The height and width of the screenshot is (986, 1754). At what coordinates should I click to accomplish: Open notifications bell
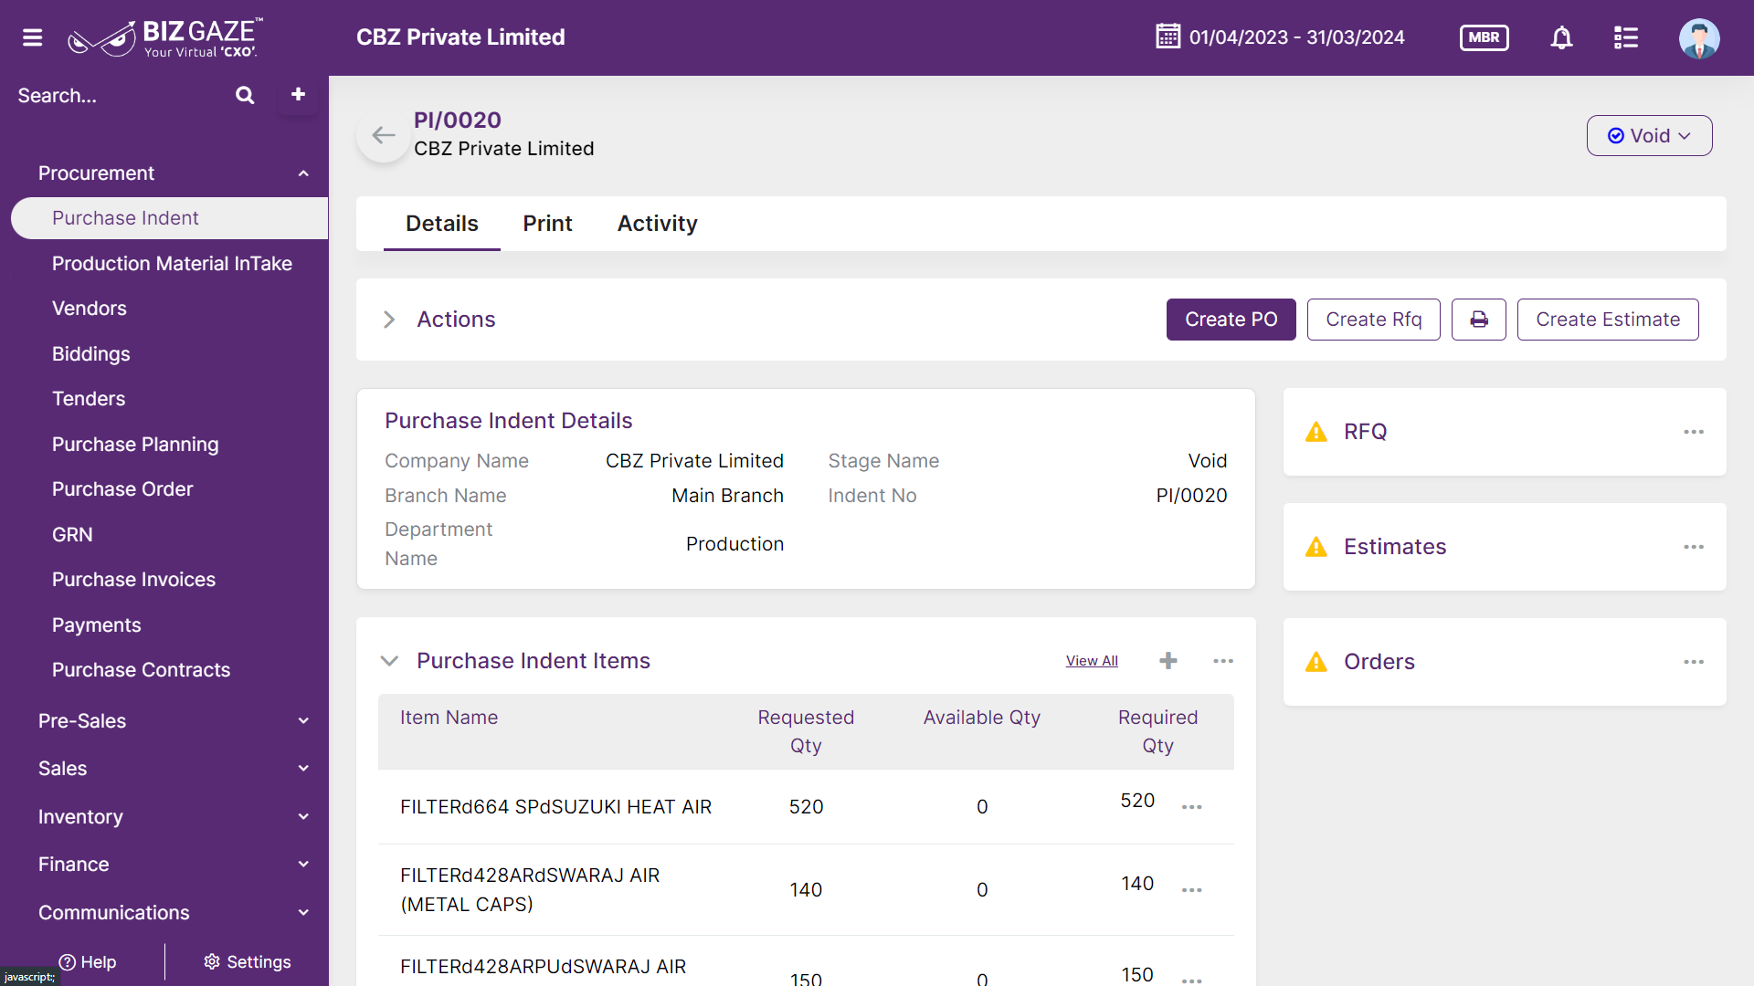[x=1561, y=37]
